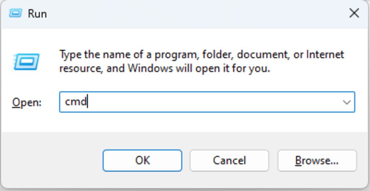This screenshot has height=191, width=370.
Task: Open the Browse... file picker
Action: (317, 160)
